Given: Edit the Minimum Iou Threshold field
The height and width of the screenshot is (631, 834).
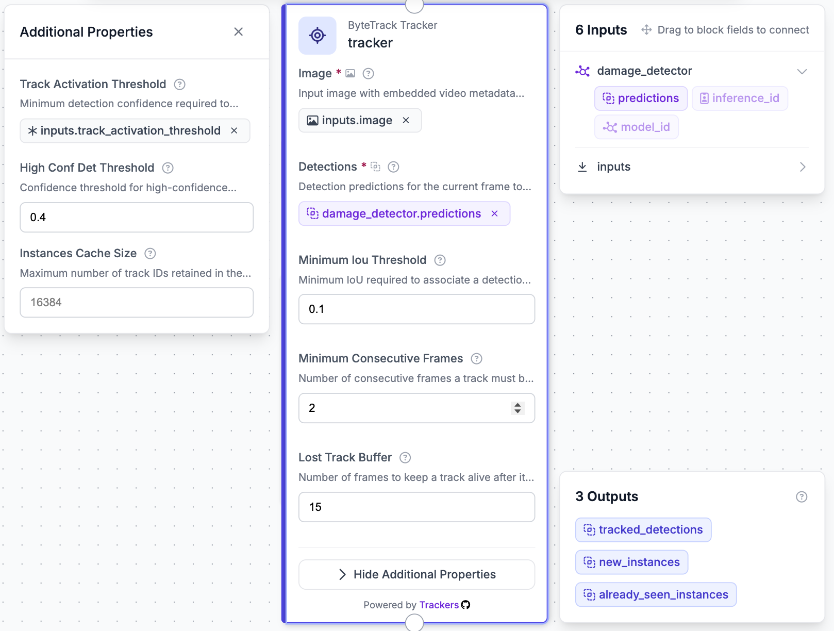Looking at the screenshot, I should (416, 309).
